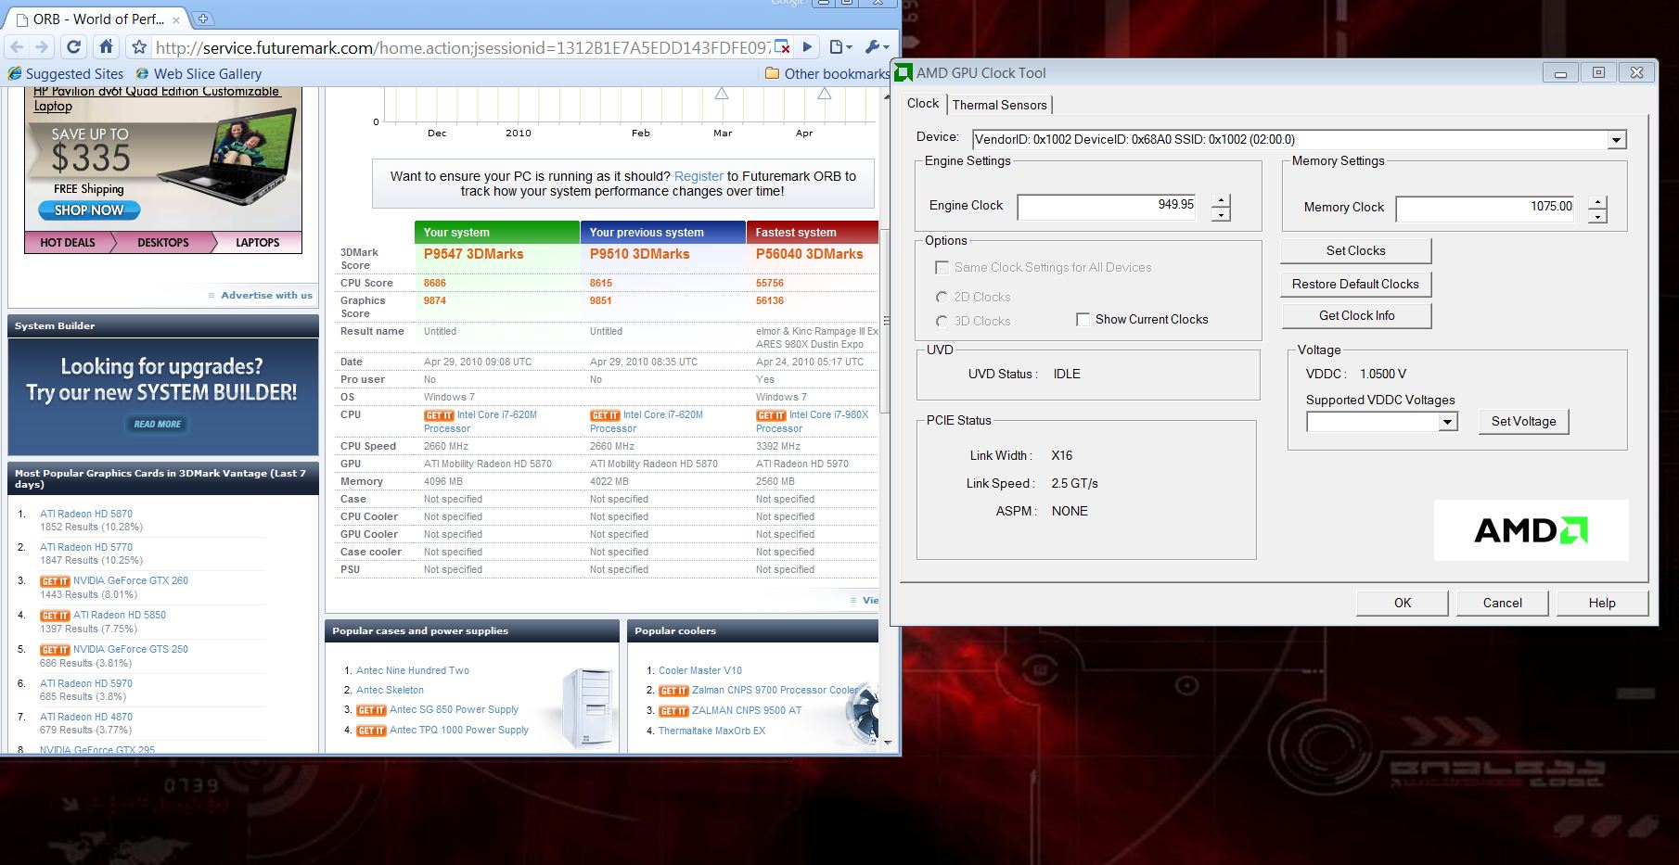Open the Other bookmarks folder
This screenshot has width=1679, height=865.
(827, 73)
